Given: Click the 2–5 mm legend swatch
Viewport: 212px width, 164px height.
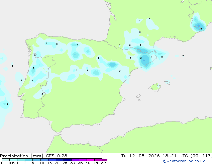Looking at the screenshot, I should tap(29, 160).
